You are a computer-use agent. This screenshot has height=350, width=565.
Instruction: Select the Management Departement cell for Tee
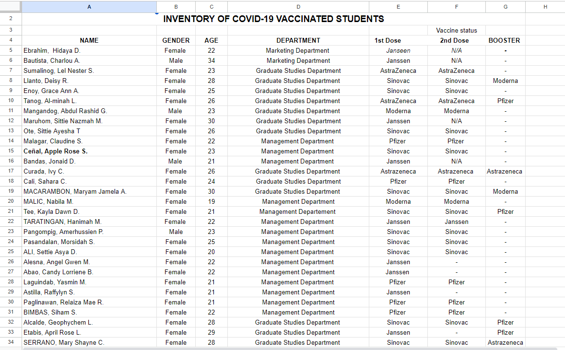click(x=298, y=211)
